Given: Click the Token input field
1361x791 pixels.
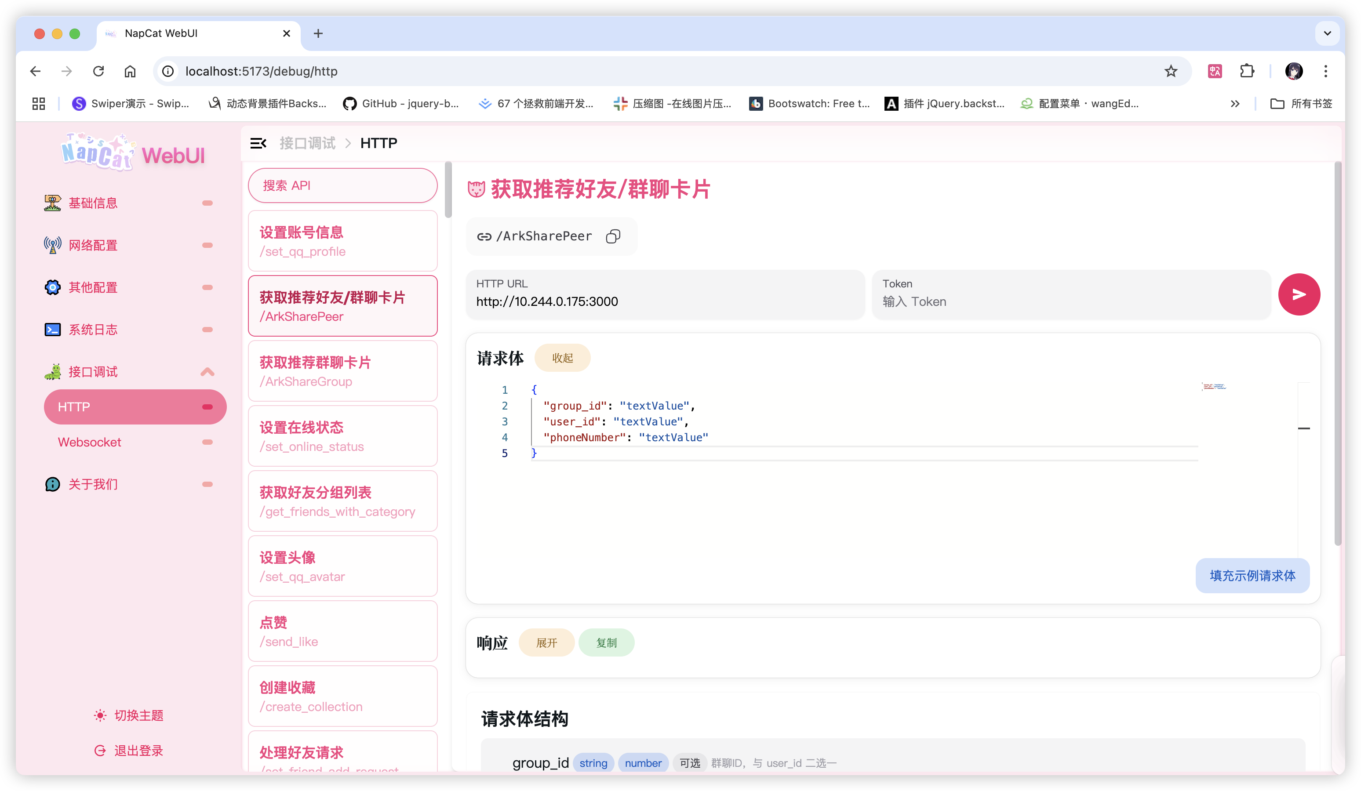Looking at the screenshot, I should (1071, 294).
